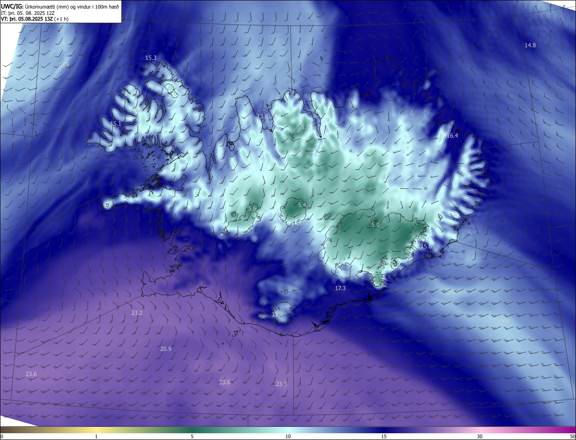Select the 'VT: þri. 05.08.2025 13Z (+1 h)' line
Viewport: 576px width, 440px height.
click(x=35, y=19)
